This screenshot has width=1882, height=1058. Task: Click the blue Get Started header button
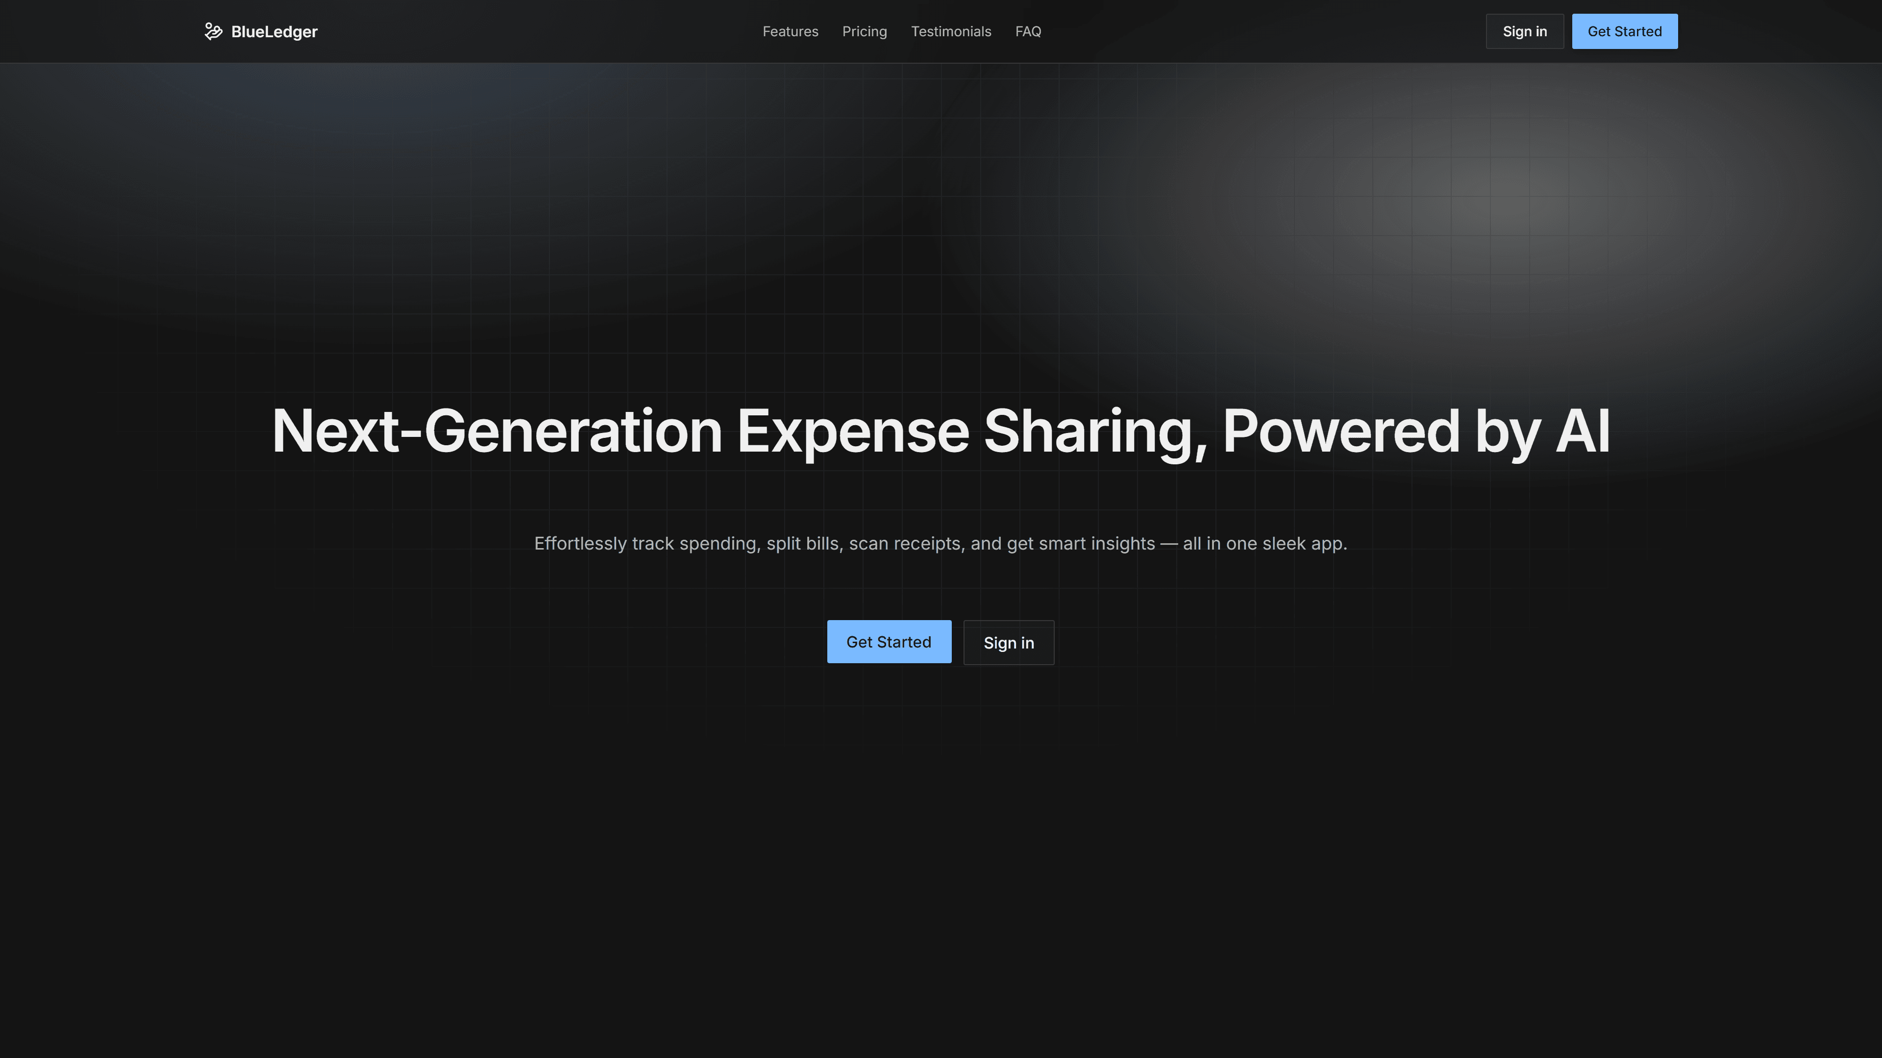tap(1624, 31)
